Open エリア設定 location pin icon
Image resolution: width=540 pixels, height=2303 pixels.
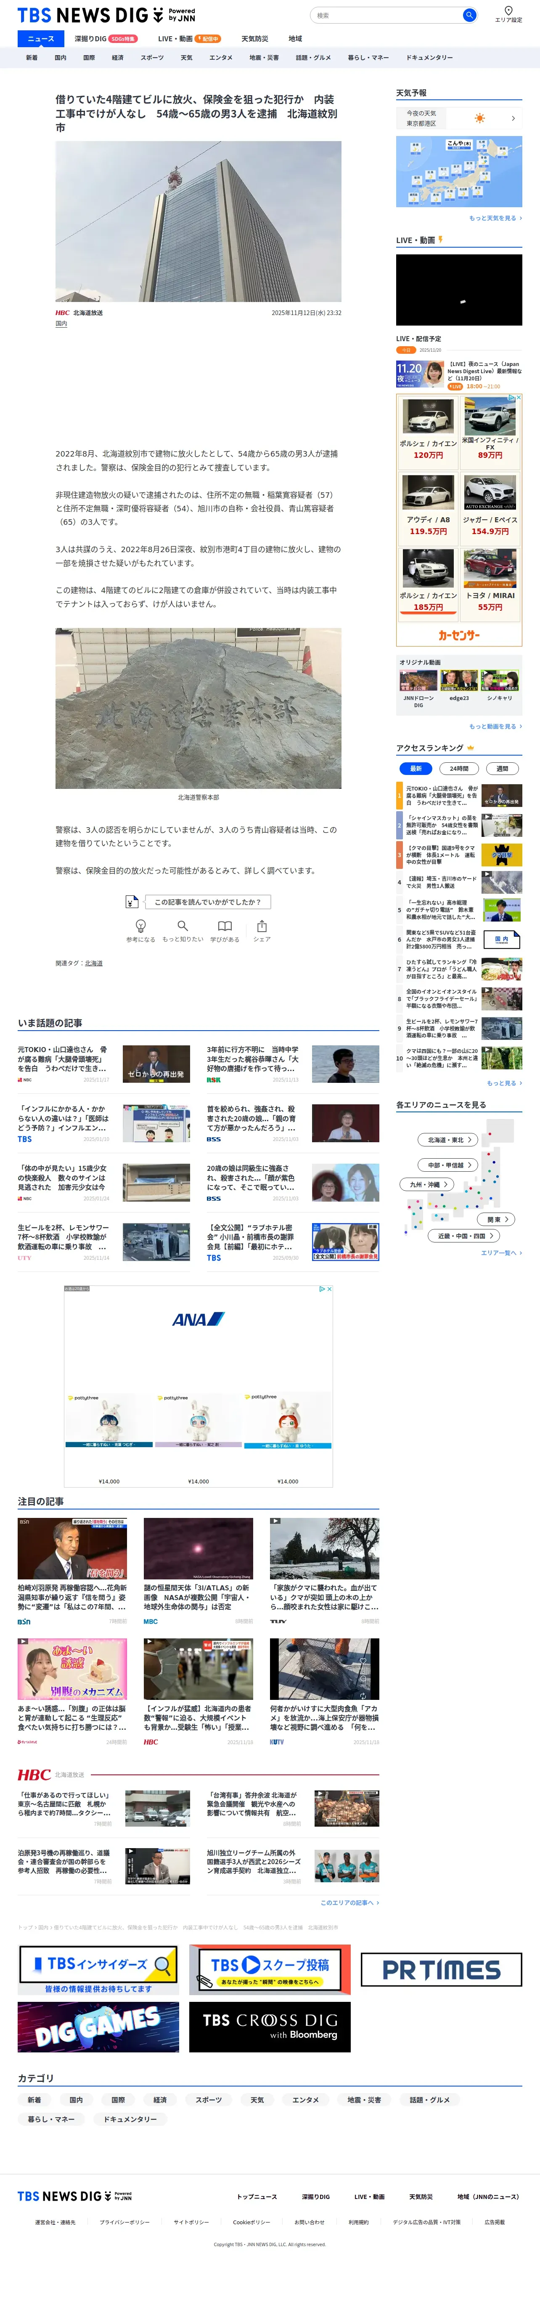point(509,11)
